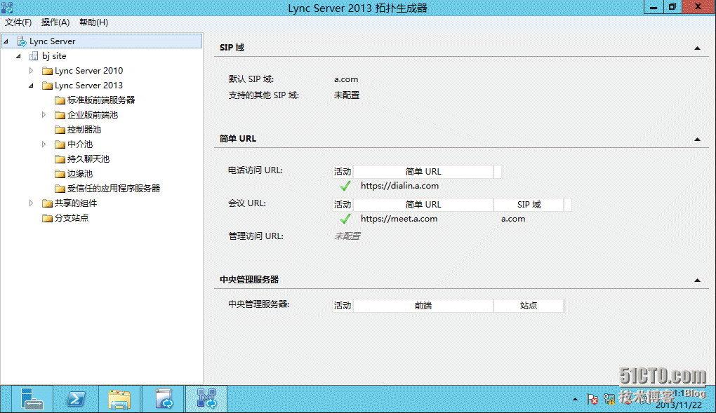
Task: Open File Explorer from the taskbar
Action: tap(119, 399)
